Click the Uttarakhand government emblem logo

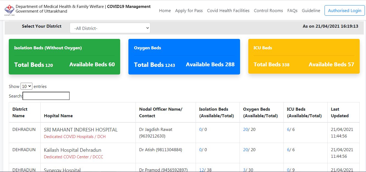(9, 10)
